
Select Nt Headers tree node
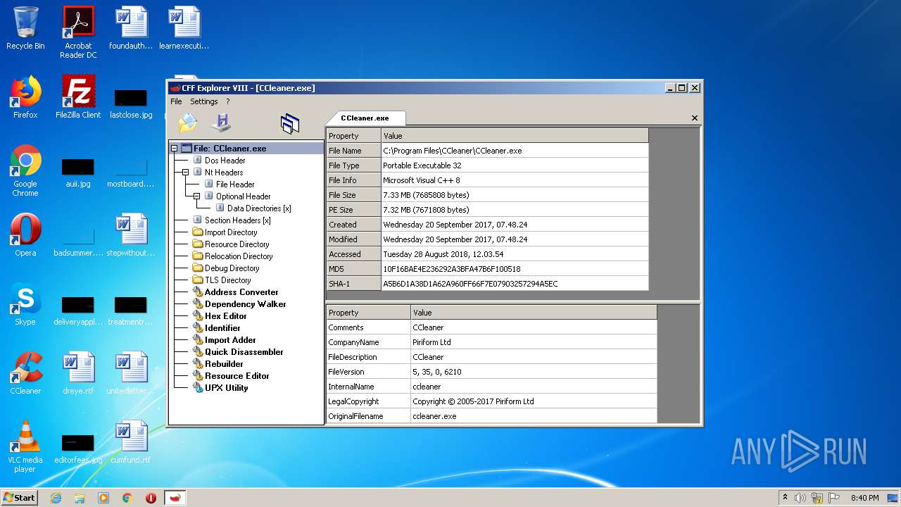tap(224, 173)
